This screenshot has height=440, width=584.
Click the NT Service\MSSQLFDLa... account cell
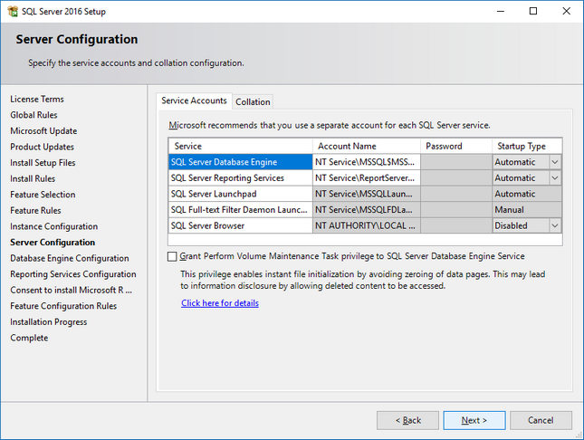tap(367, 210)
